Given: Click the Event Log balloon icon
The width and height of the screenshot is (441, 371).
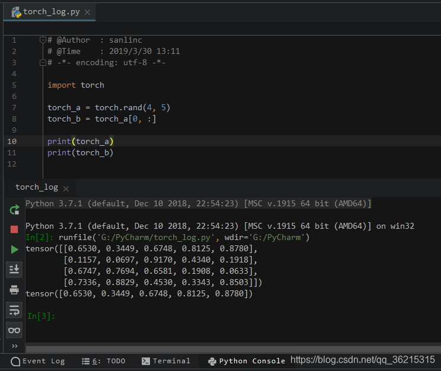Looking at the screenshot, I should (15, 362).
